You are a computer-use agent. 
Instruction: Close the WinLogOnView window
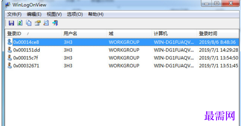[x=231, y=3]
